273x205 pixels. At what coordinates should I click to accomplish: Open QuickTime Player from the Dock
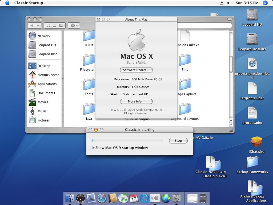point(144,198)
